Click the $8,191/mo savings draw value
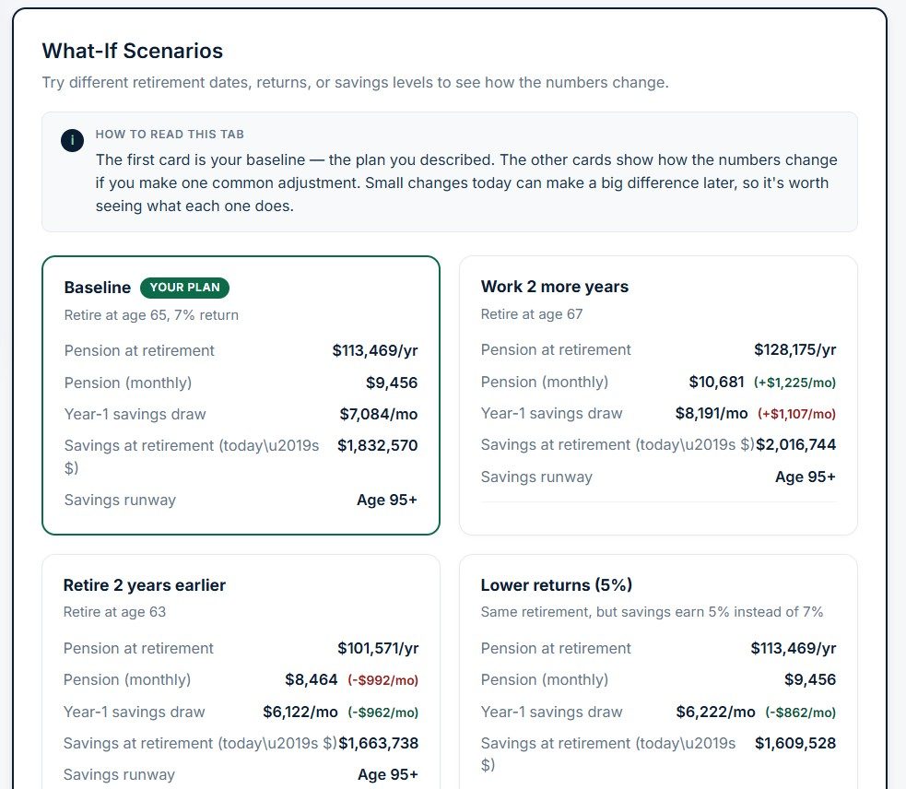906x789 pixels. [712, 413]
